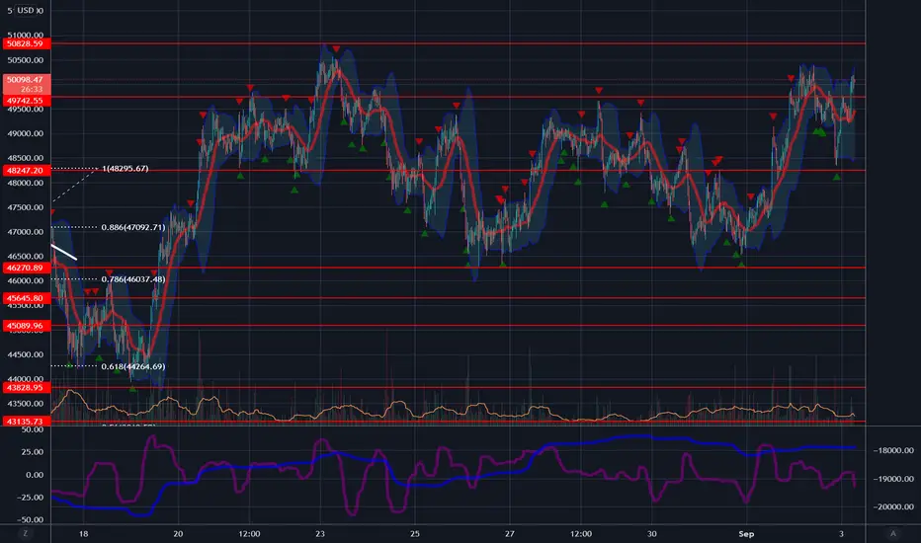921x543 pixels.
Task: Click date 27 on the time axis
Action: [509, 533]
